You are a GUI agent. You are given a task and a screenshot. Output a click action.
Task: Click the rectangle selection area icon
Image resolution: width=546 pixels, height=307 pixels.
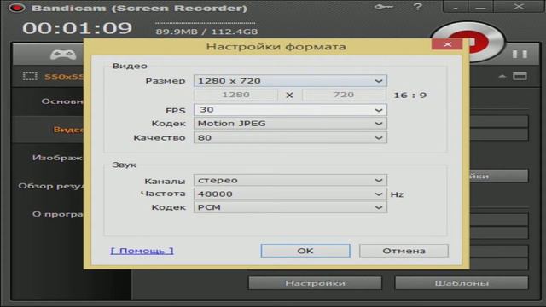pyautogui.click(x=30, y=76)
